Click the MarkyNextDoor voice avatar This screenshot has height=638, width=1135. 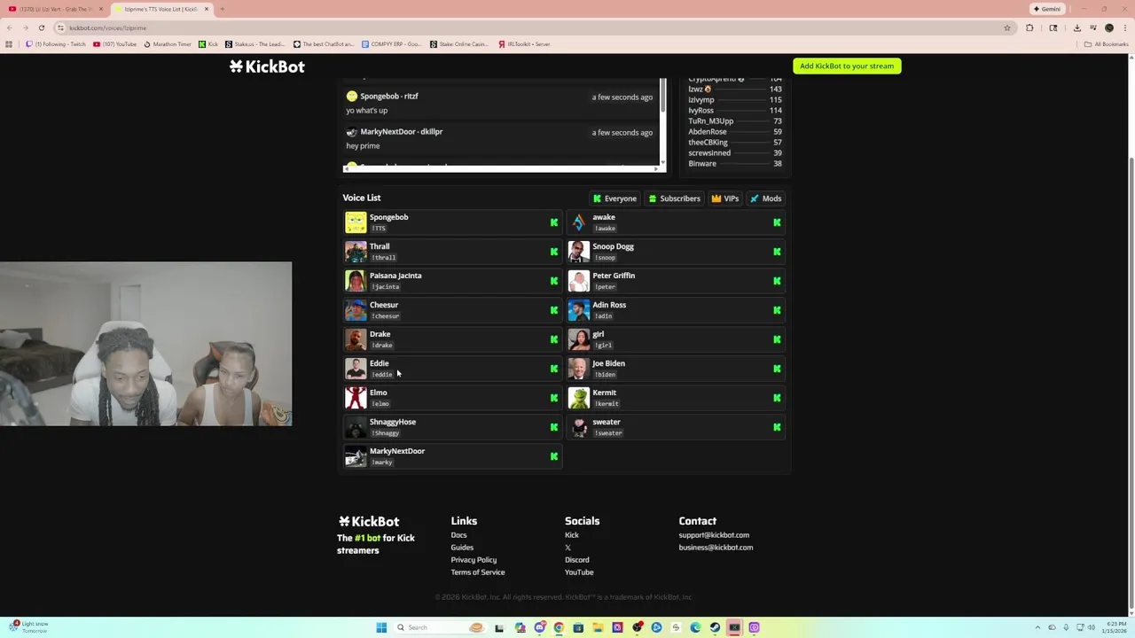(356, 456)
